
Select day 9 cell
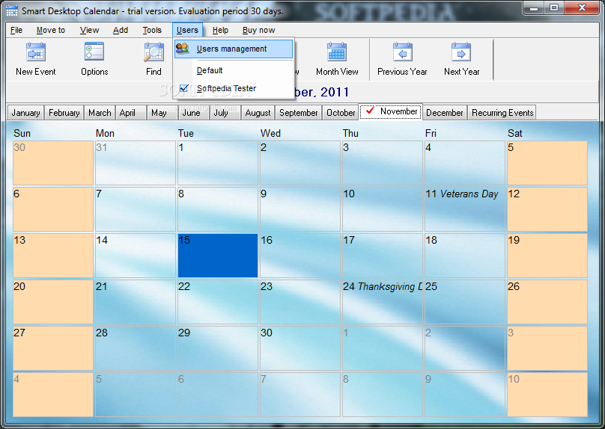[x=300, y=209]
